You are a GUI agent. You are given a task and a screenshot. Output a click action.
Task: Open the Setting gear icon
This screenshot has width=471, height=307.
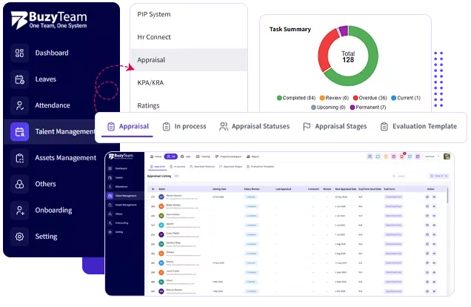(19, 237)
